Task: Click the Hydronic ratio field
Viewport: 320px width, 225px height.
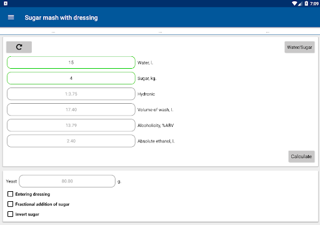Action: (x=71, y=94)
